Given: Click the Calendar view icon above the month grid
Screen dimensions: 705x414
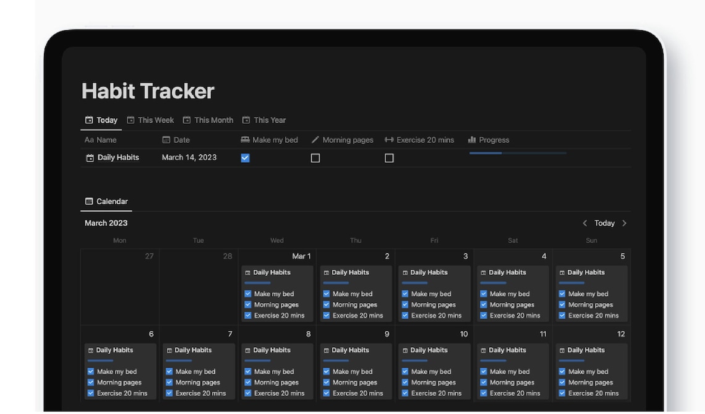Looking at the screenshot, I should point(88,201).
